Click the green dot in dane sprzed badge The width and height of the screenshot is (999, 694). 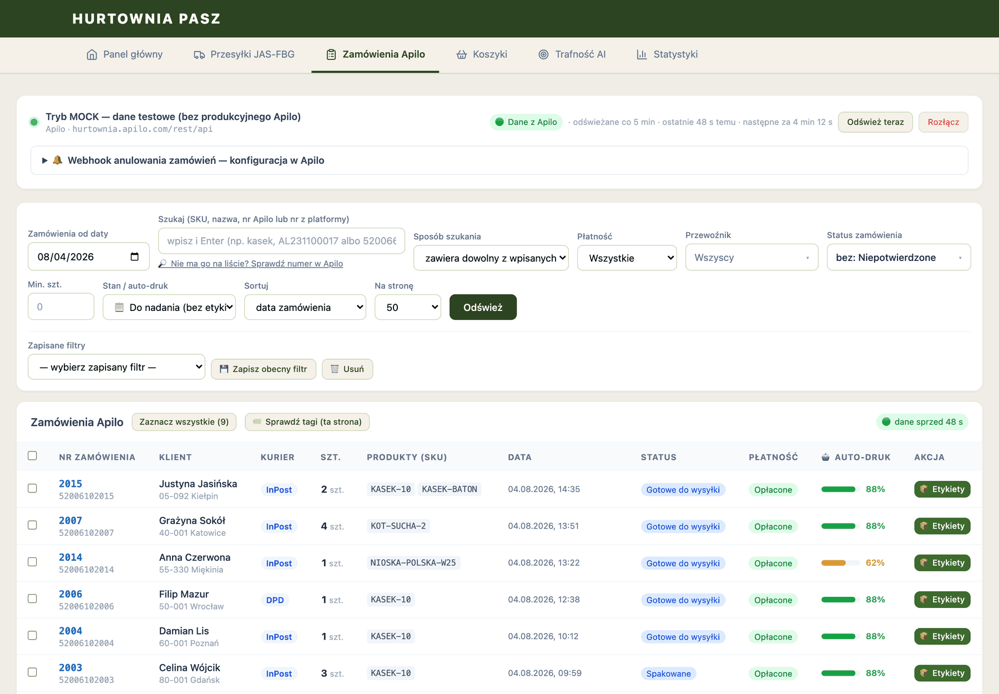886,422
